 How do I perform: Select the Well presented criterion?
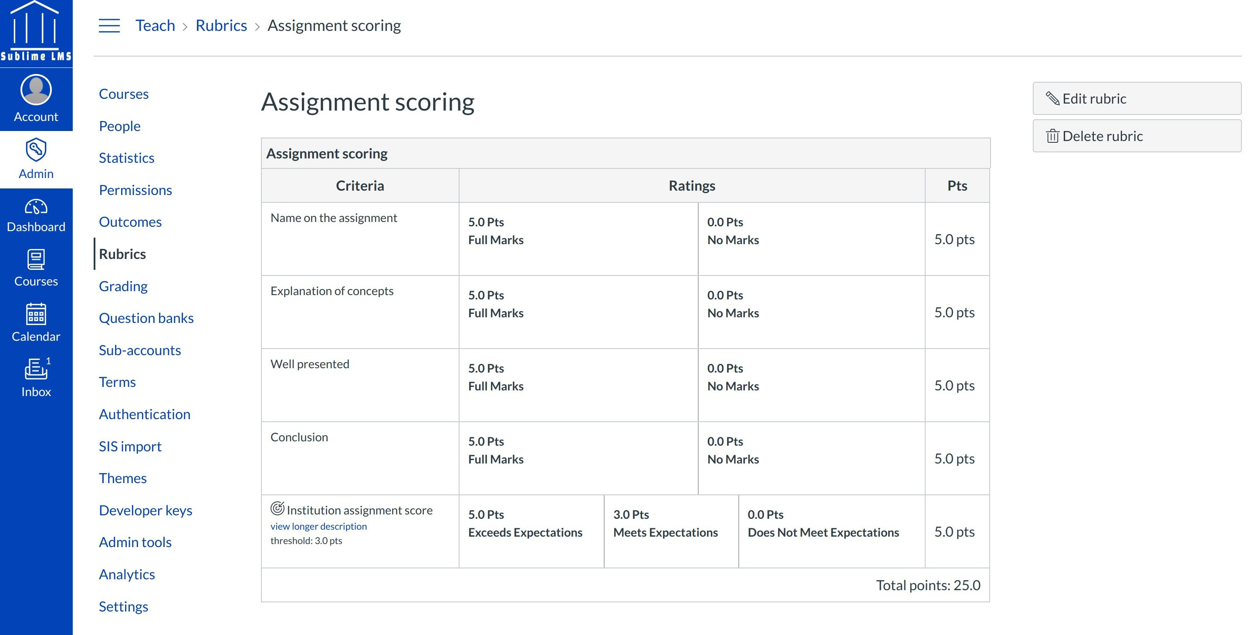[x=310, y=364]
